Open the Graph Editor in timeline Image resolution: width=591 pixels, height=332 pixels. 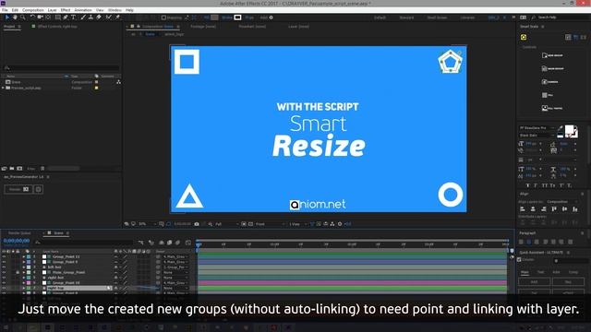[188, 243]
